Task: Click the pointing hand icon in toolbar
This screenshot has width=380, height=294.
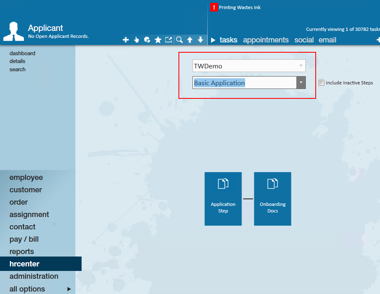Action: click(x=136, y=40)
